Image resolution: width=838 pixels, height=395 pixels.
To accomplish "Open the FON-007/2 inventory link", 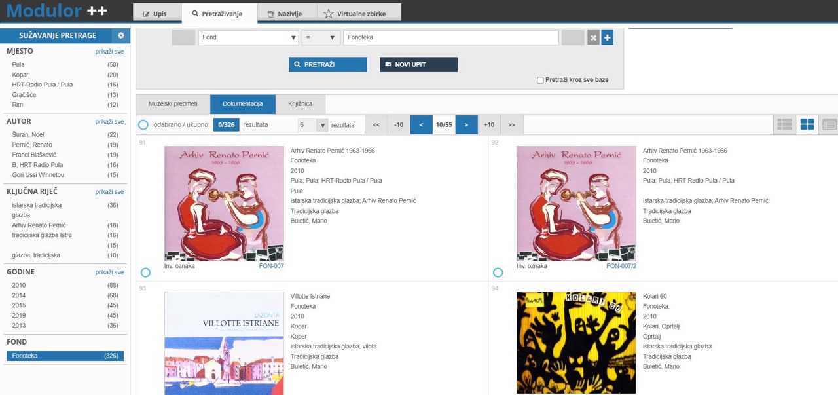I will [x=621, y=267].
